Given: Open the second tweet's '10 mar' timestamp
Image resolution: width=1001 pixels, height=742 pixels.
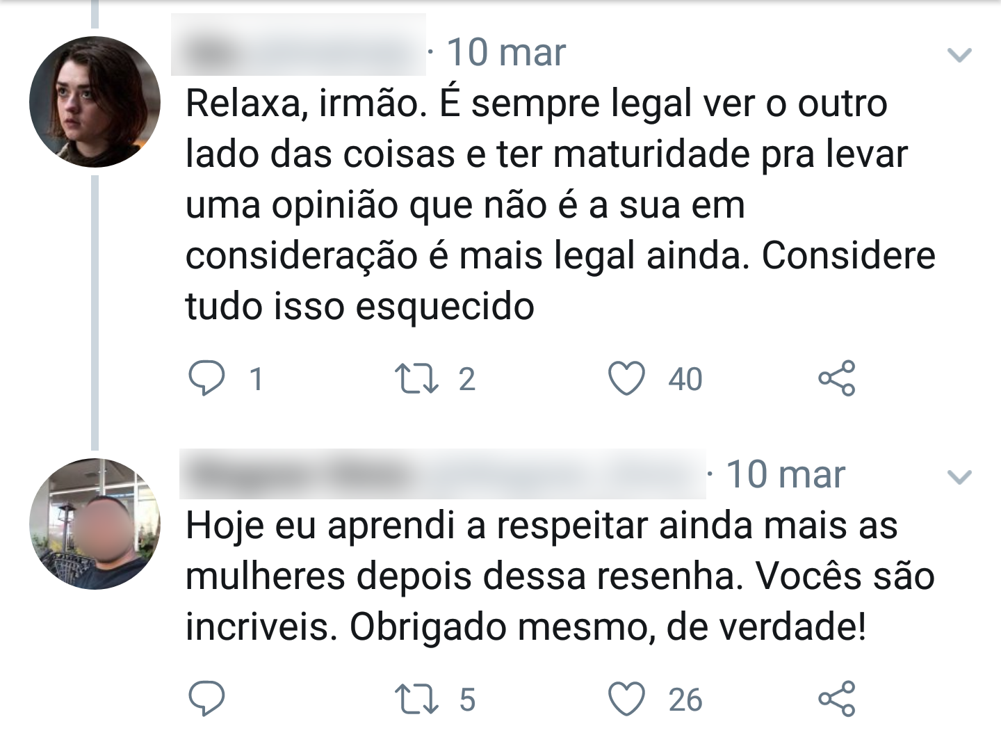Looking at the screenshot, I should pyautogui.click(x=786, y=475).
